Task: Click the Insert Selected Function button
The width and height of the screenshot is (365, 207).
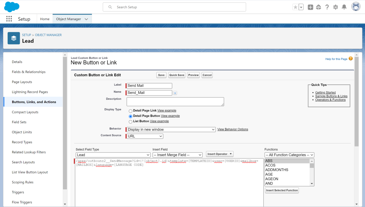Action: coord(282,190)
